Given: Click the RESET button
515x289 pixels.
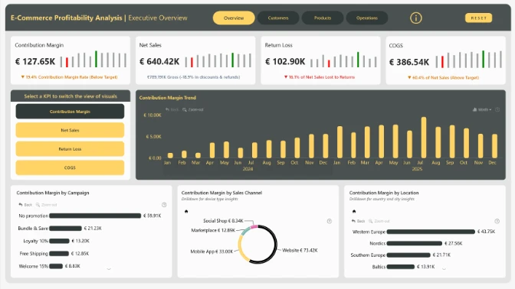Looking at the screenshot, I should click(x=478, y=18).
